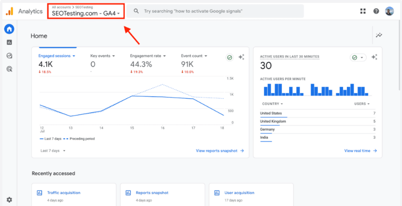Expand the Event count metric dropdown
The width and height of the screenshot is (402, 206).
pyautogui.click(x=194, y=56)
